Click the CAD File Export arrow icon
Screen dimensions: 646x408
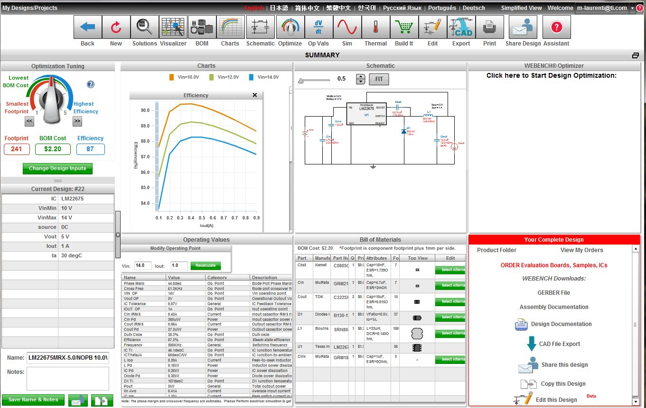click(x=531, y=344)
